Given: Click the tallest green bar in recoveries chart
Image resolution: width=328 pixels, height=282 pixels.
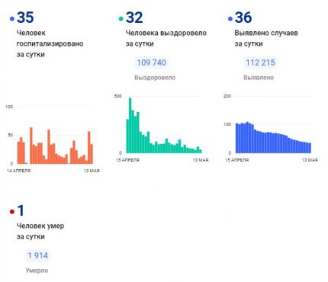Looking at the screenshot, I should [x=130, y=125].
